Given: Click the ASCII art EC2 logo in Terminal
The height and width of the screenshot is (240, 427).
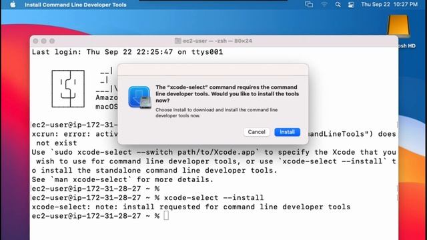Looking at the screenshot, I should tap(68, 89).
